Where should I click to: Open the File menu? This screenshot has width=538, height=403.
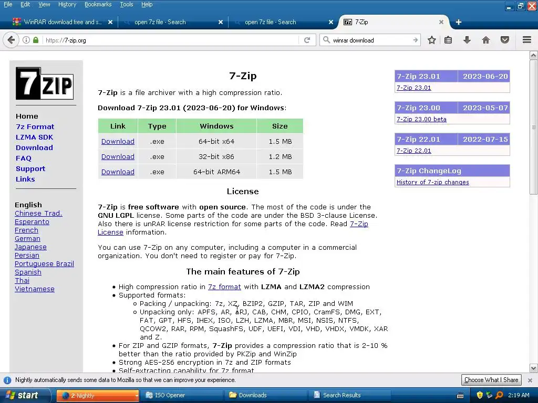click(x=8, y=4)
